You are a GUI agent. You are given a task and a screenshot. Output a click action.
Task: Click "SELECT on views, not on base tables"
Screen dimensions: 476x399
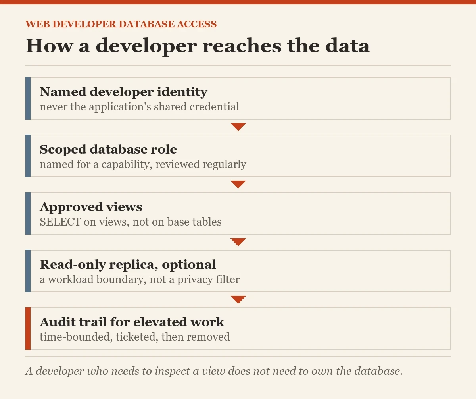[x=131, y=222]
